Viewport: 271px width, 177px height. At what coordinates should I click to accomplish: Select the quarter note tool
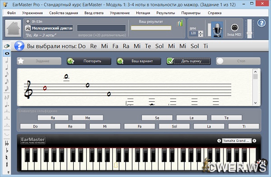coord(7,68)
